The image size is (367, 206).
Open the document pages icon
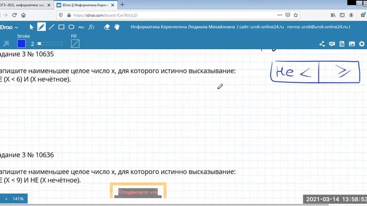click(342, 44)
